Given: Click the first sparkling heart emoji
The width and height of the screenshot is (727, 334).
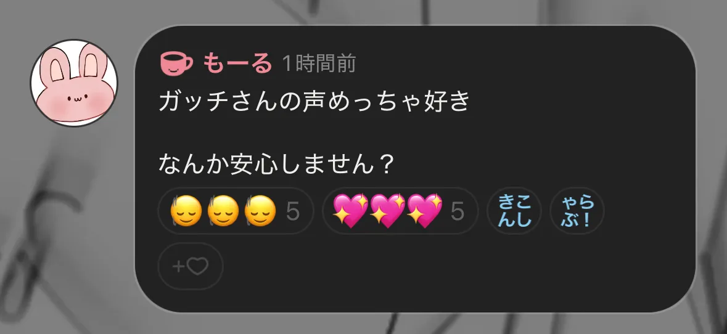Looking at the screenshot, I should [x=350, y=211].
